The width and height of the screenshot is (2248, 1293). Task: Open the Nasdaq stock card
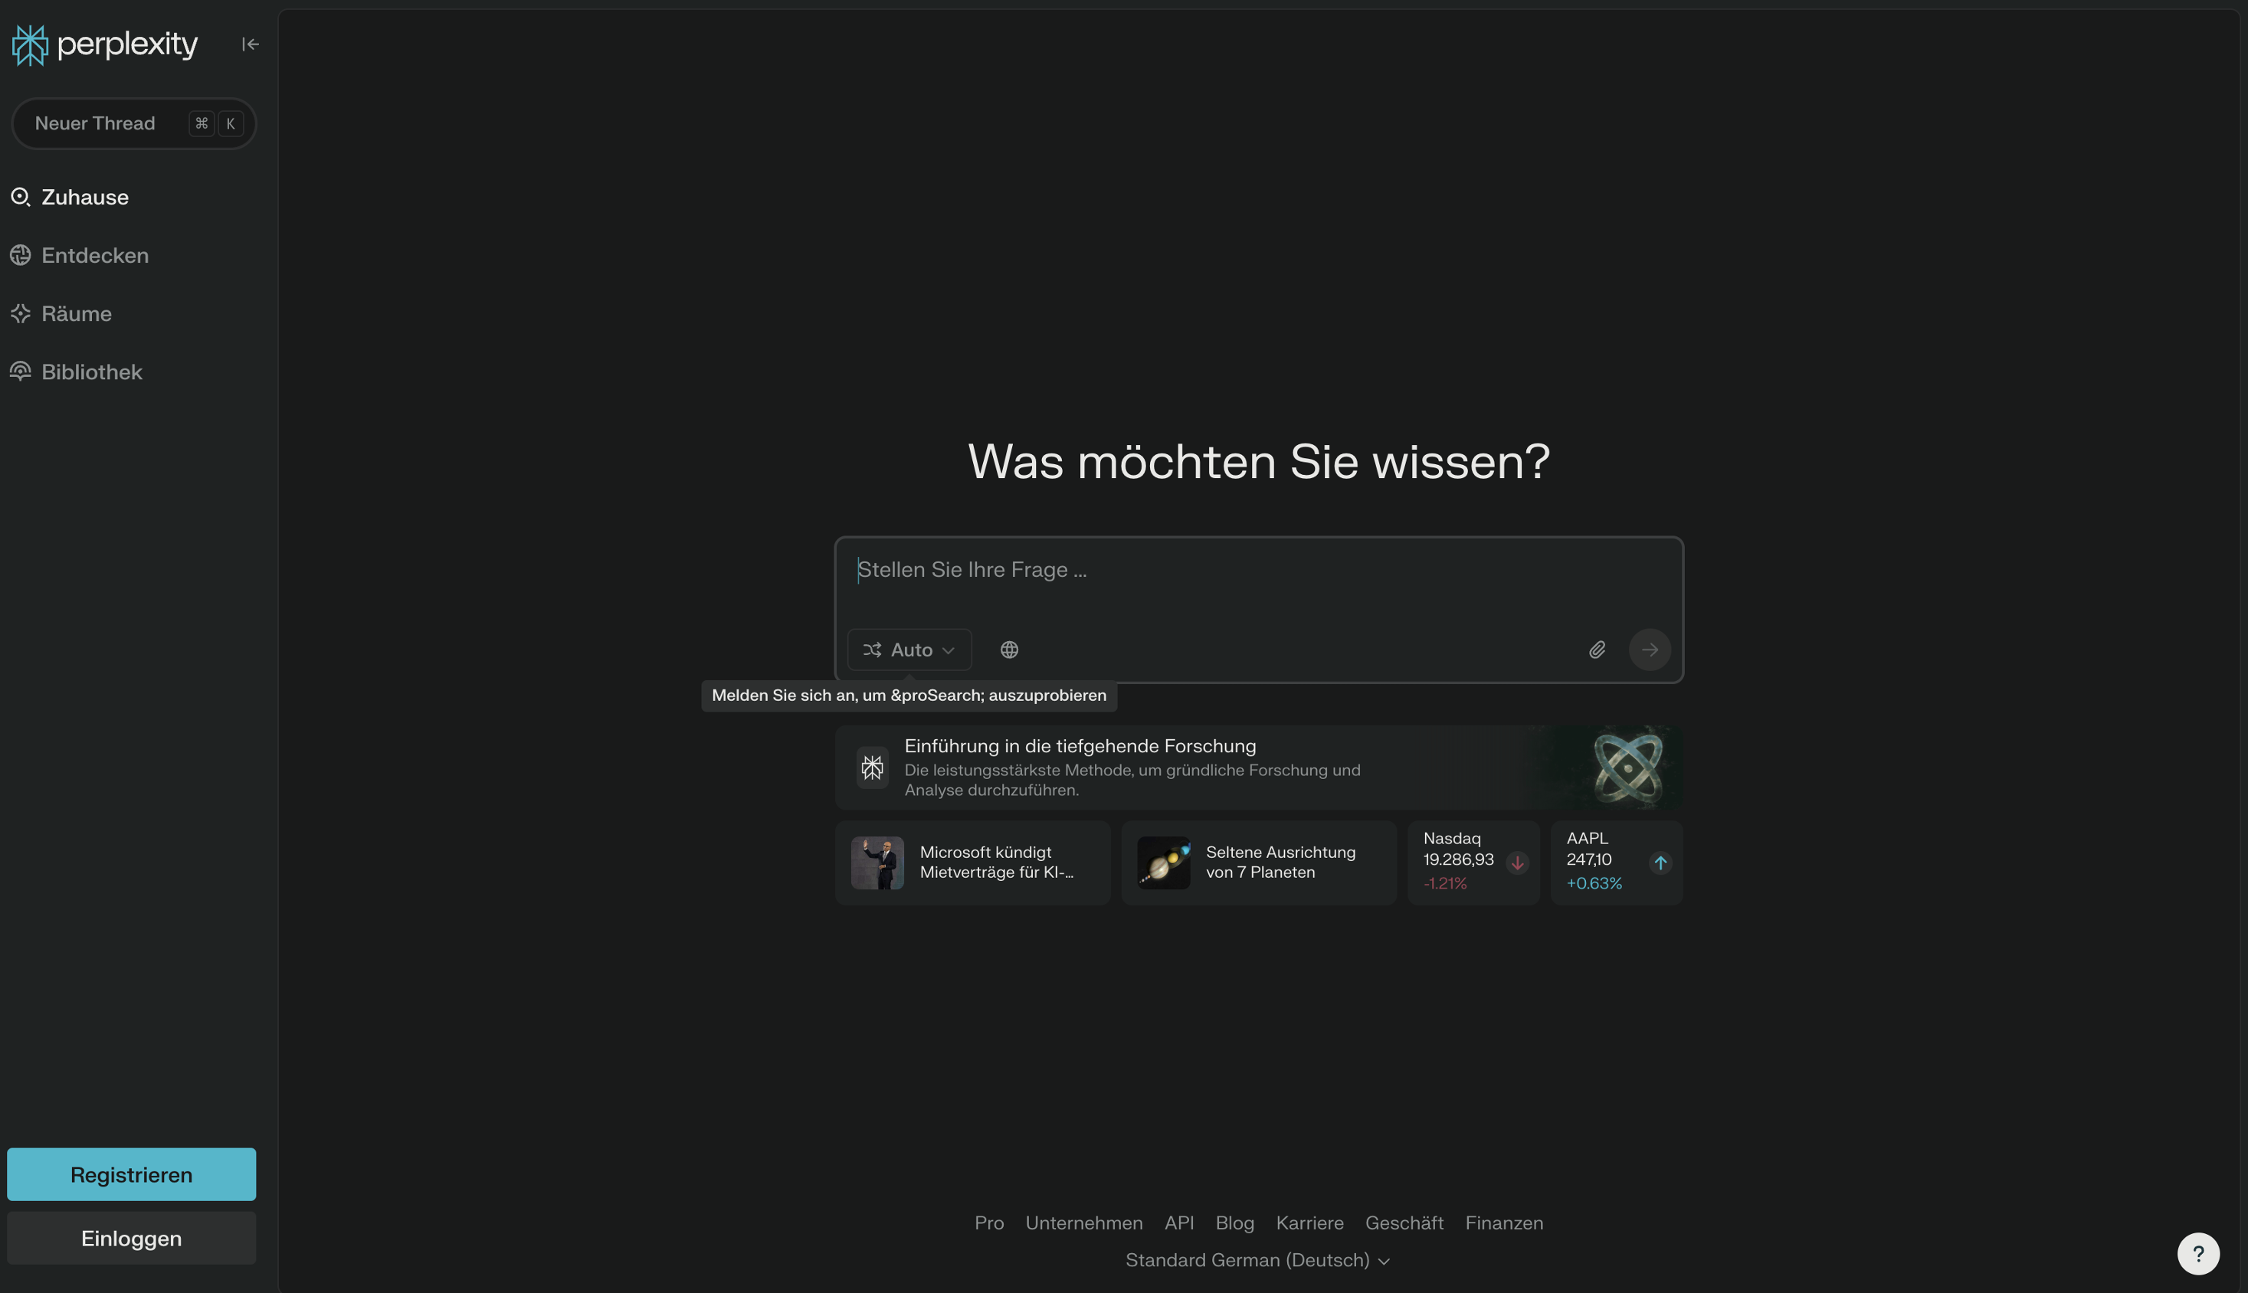[1473, 863]
